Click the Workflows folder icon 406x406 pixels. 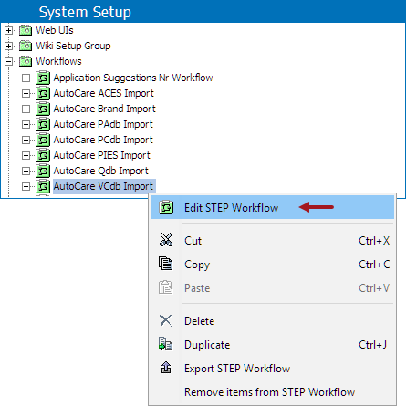[26, 61]
